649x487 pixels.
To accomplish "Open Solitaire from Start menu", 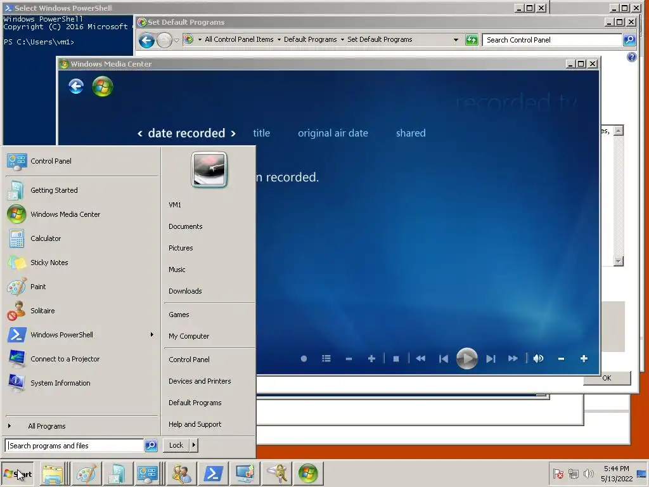I will (82, 311).
